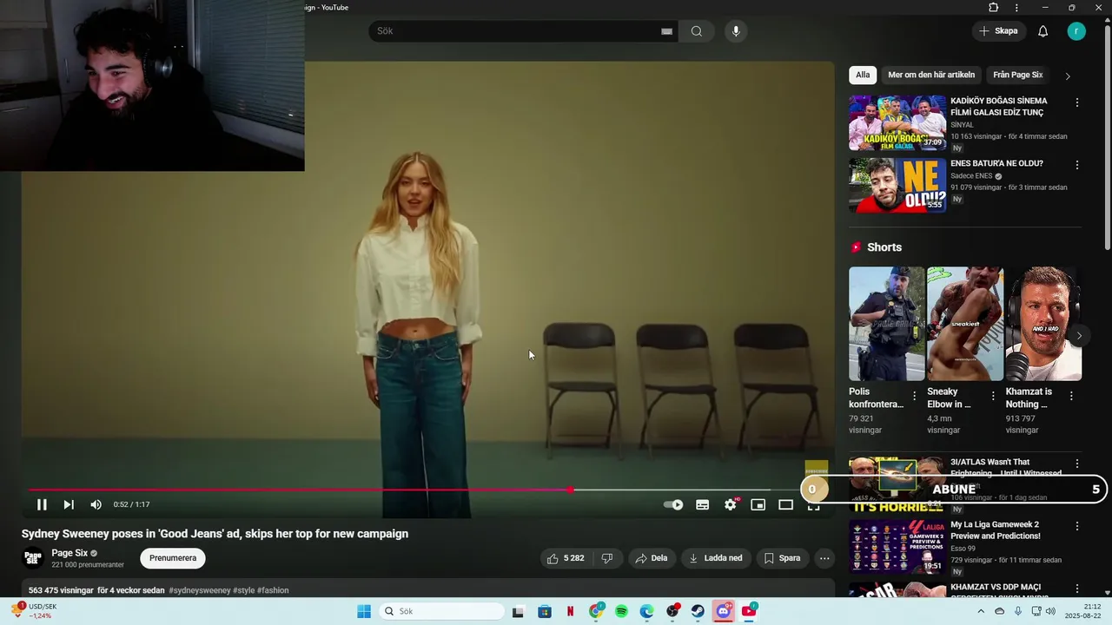Share the video via Dela button

652,558
